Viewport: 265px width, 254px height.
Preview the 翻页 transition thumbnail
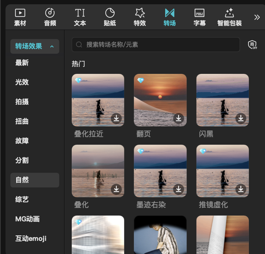[160, 100]
